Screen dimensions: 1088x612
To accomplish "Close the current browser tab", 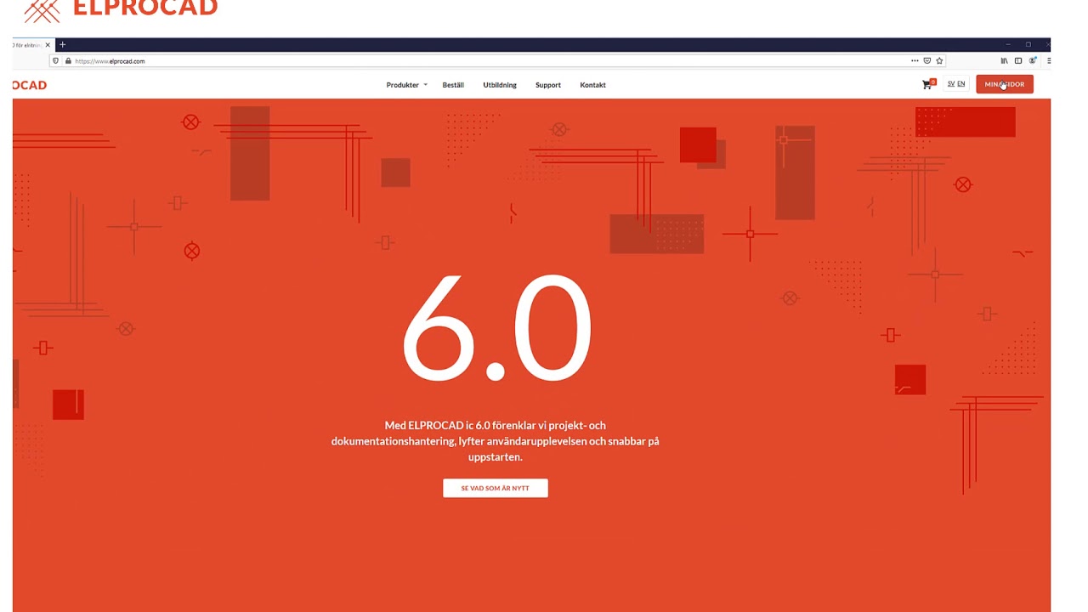I will 48,45.
